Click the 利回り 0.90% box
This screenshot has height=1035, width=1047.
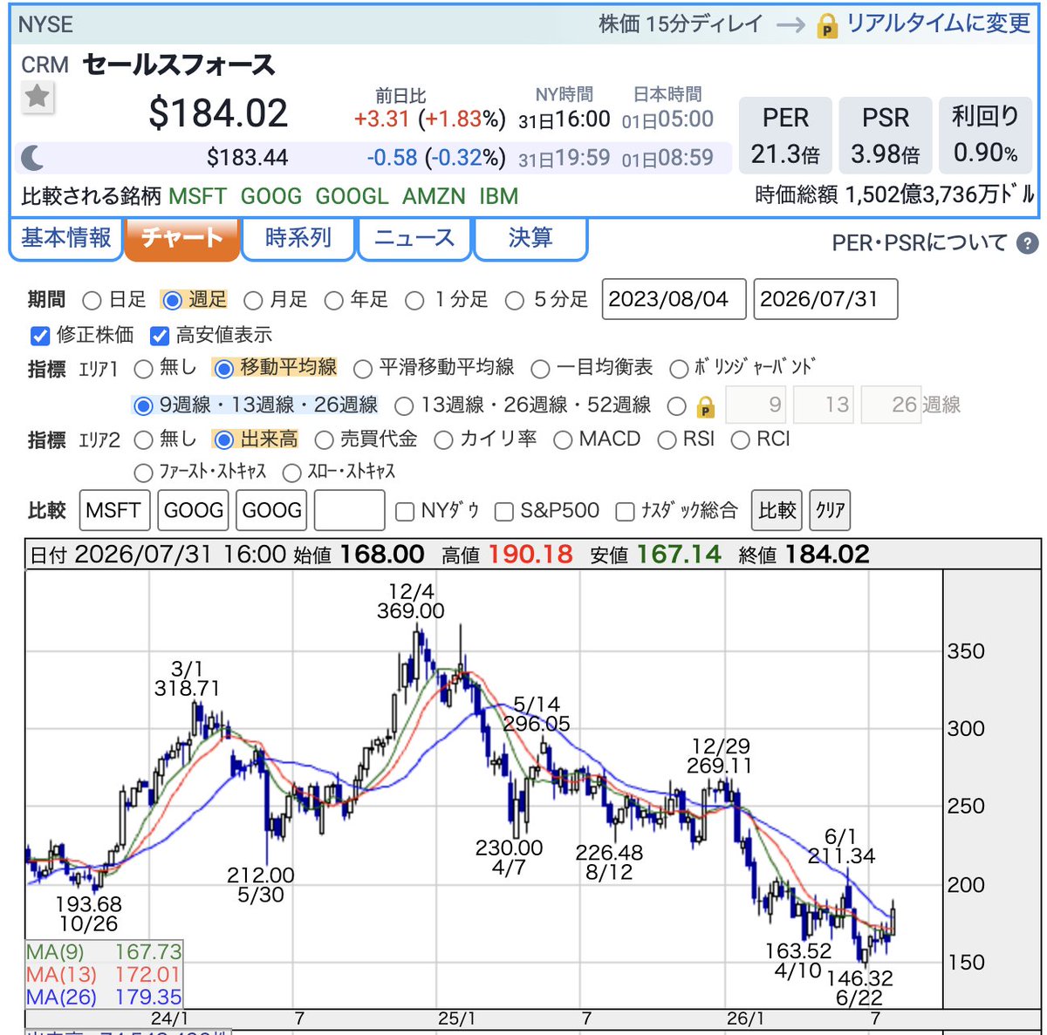click(x=985, y=135)
